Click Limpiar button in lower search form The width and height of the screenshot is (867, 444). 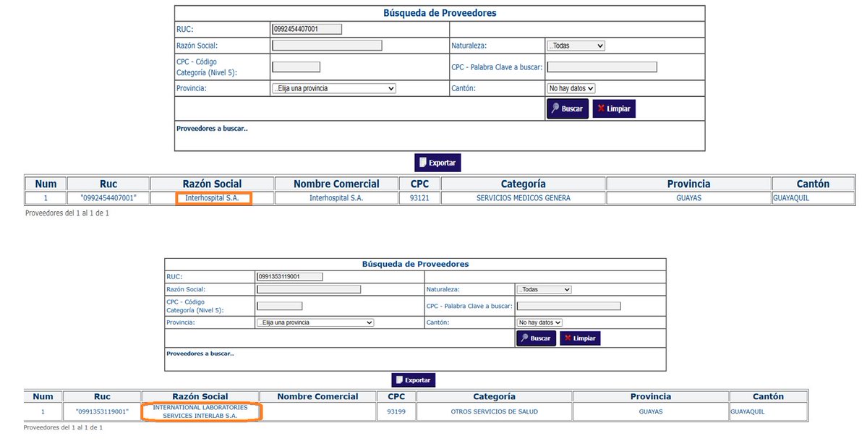580,338
